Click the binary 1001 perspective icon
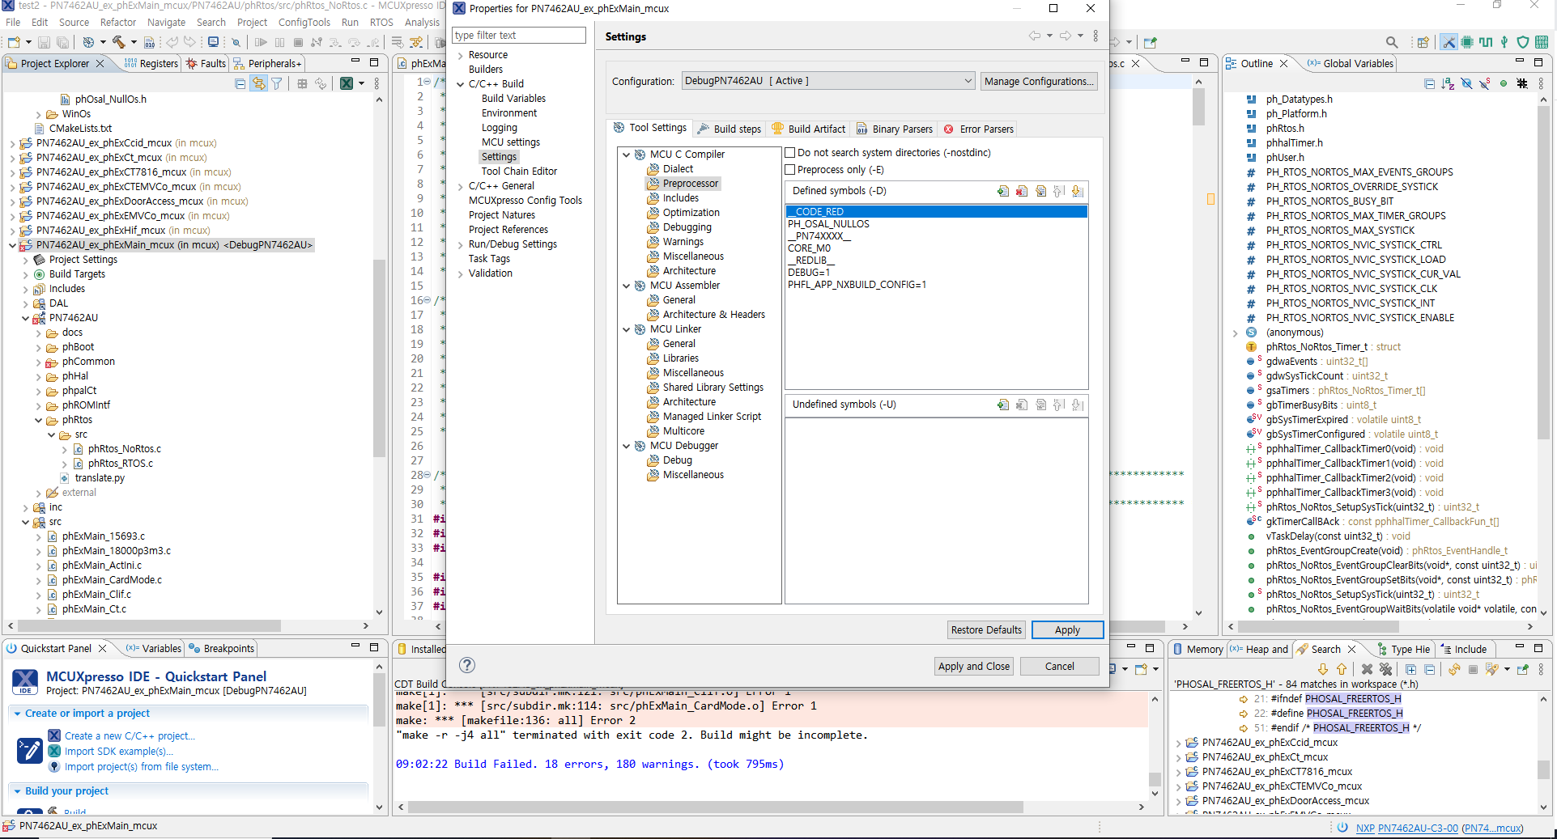The image size is (1557, 839). [x=1542, y=42]
